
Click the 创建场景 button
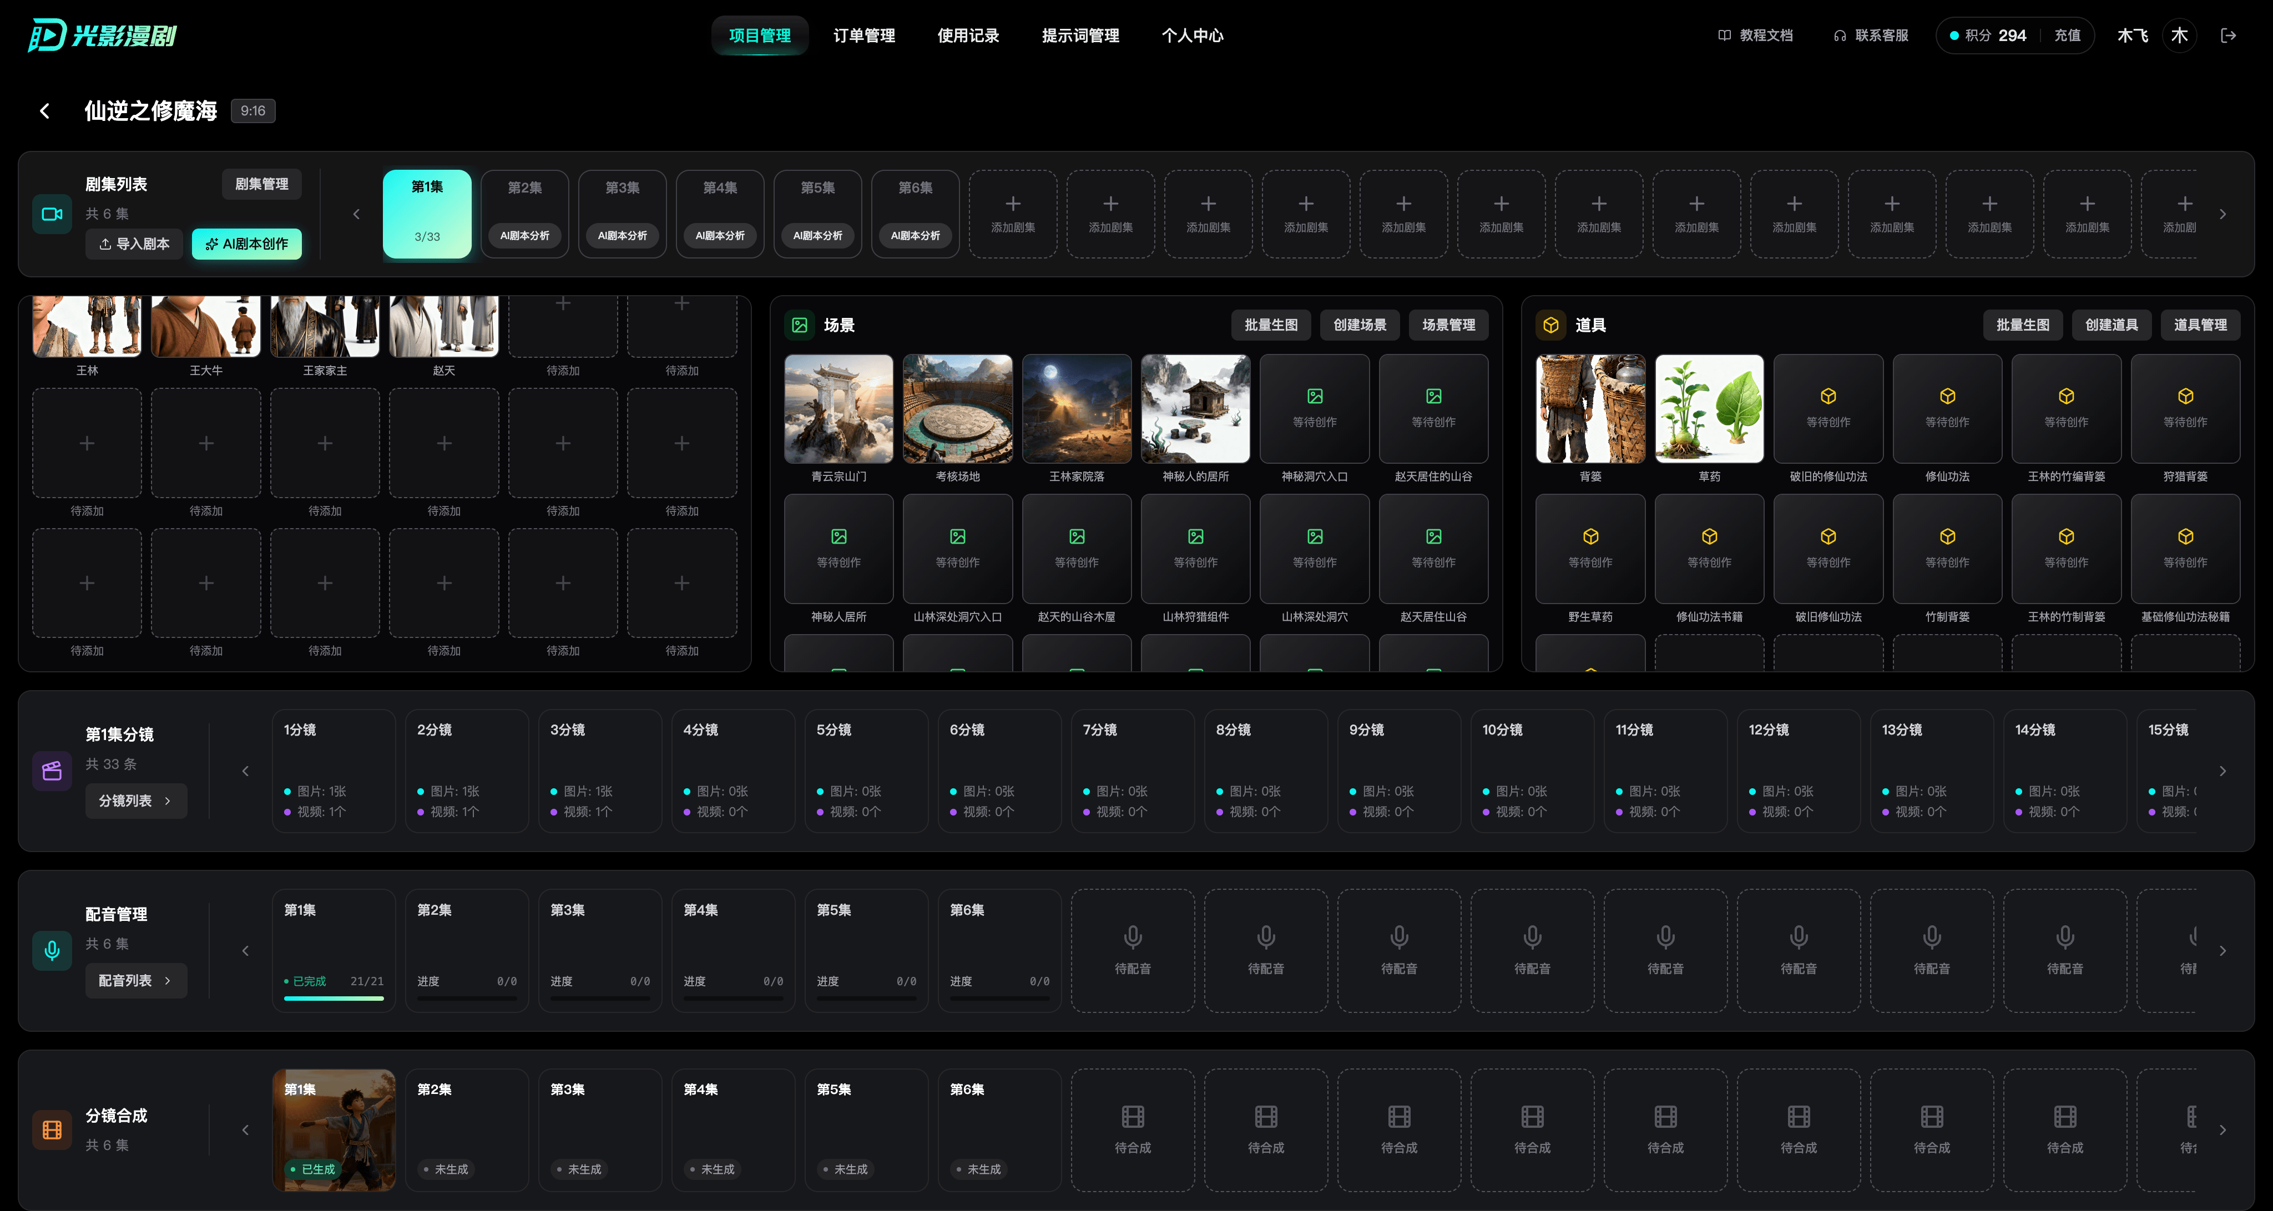tap(1360, 326)
